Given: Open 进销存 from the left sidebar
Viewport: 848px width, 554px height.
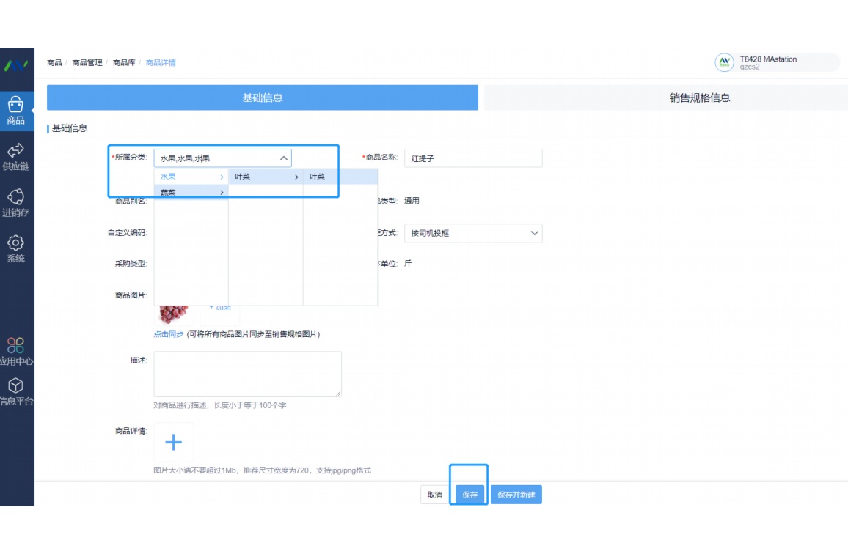Looking at the screenshot, I should tap(16, 203).
